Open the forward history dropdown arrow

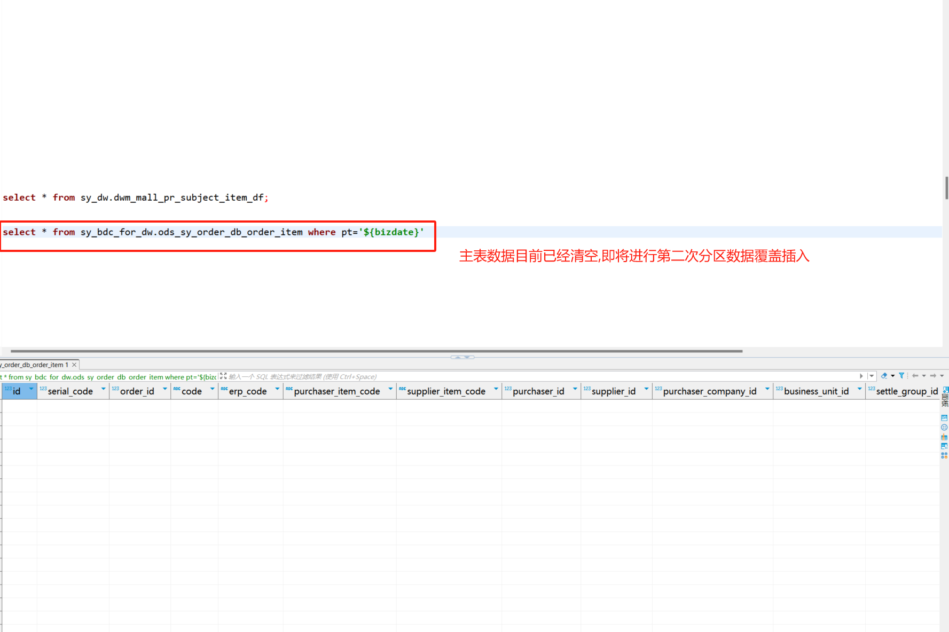click(942, 376)
